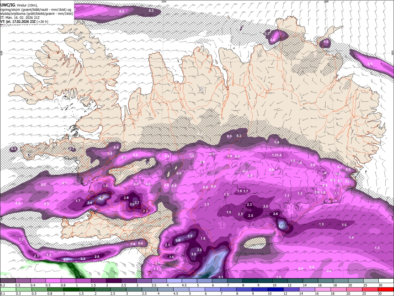Click the 'UWC/IG' title text
Viewport: 394px width, 296px height.
(7, 5)
